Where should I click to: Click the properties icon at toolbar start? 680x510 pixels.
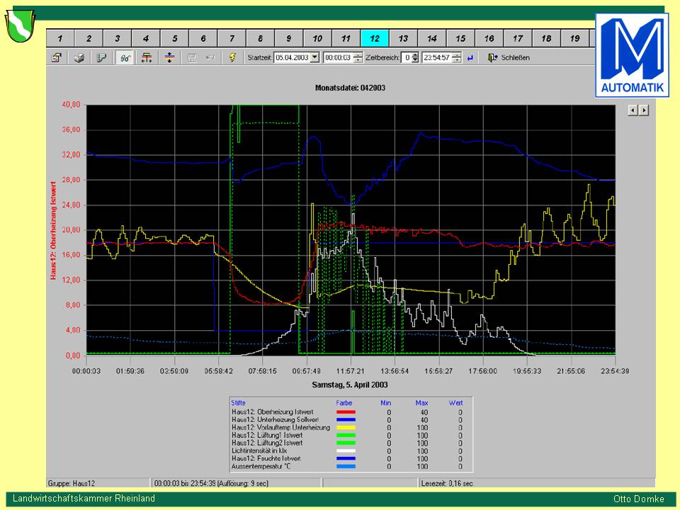click(56, 57)
